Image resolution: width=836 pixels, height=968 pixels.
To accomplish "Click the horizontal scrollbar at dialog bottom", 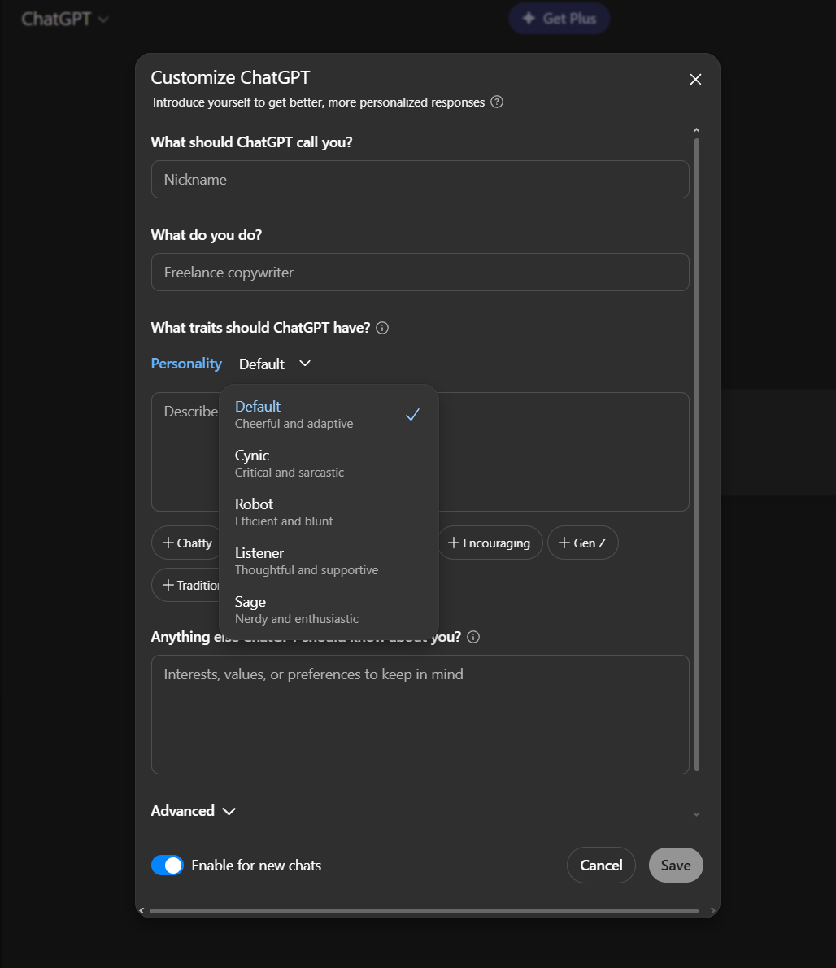I will [x=423, y=911].
